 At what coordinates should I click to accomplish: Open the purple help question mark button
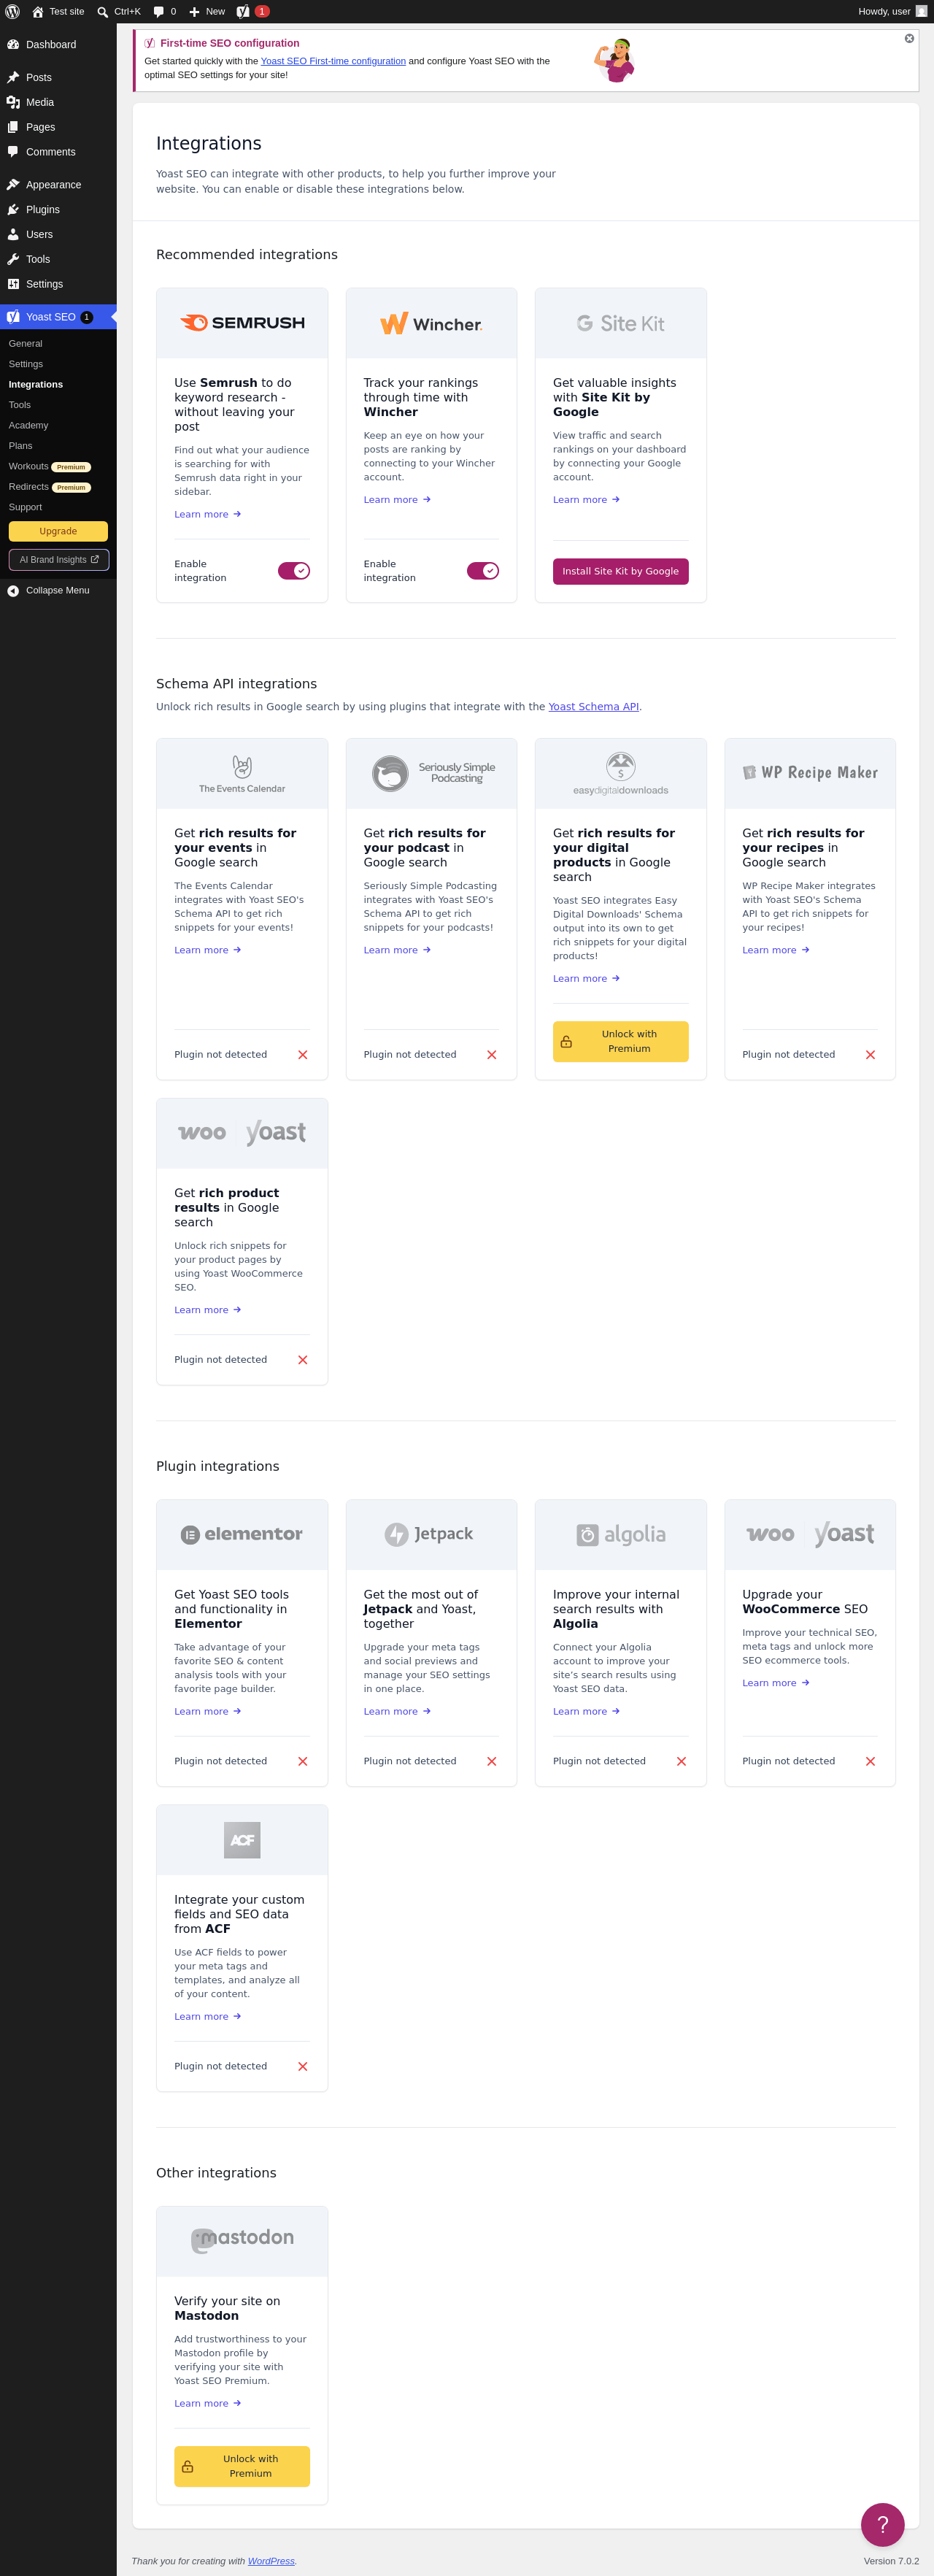click(x=882, y=2524)
